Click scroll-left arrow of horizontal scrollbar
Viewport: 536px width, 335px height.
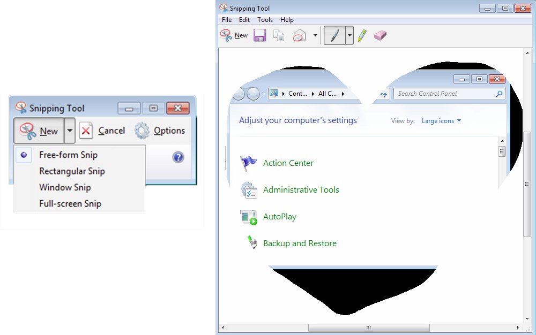click(x=223, y=328)
